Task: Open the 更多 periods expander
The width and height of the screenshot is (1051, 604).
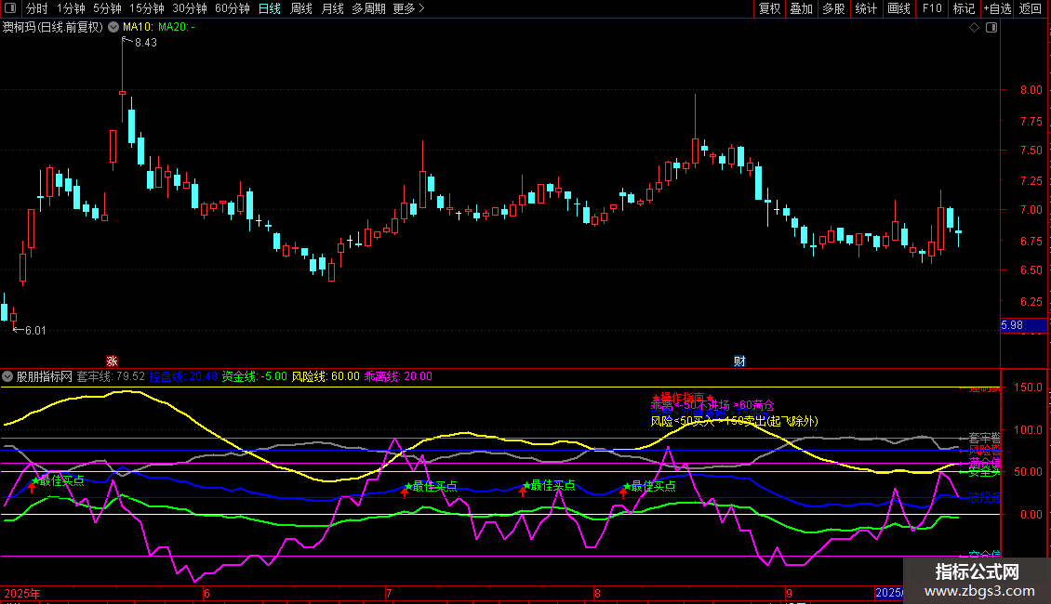Action: pos(408,9)
